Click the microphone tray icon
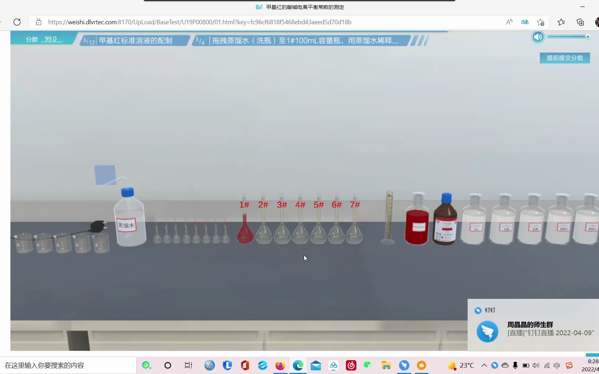The height and width of the screenshot is (374, 599). [515, 365]
